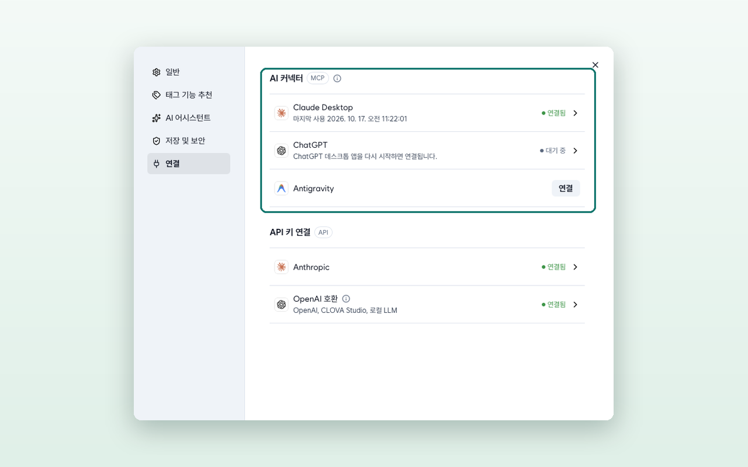Click the Antigravity connector name
748x467 pixels.
pos(314,189)
